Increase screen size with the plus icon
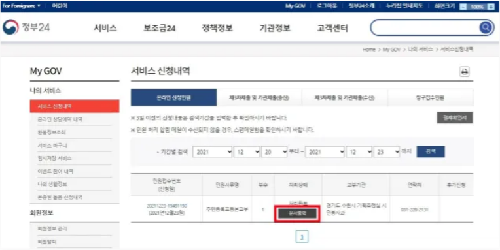Image resolution: width=500 pixels, height=250 pixels. point(491,7)
